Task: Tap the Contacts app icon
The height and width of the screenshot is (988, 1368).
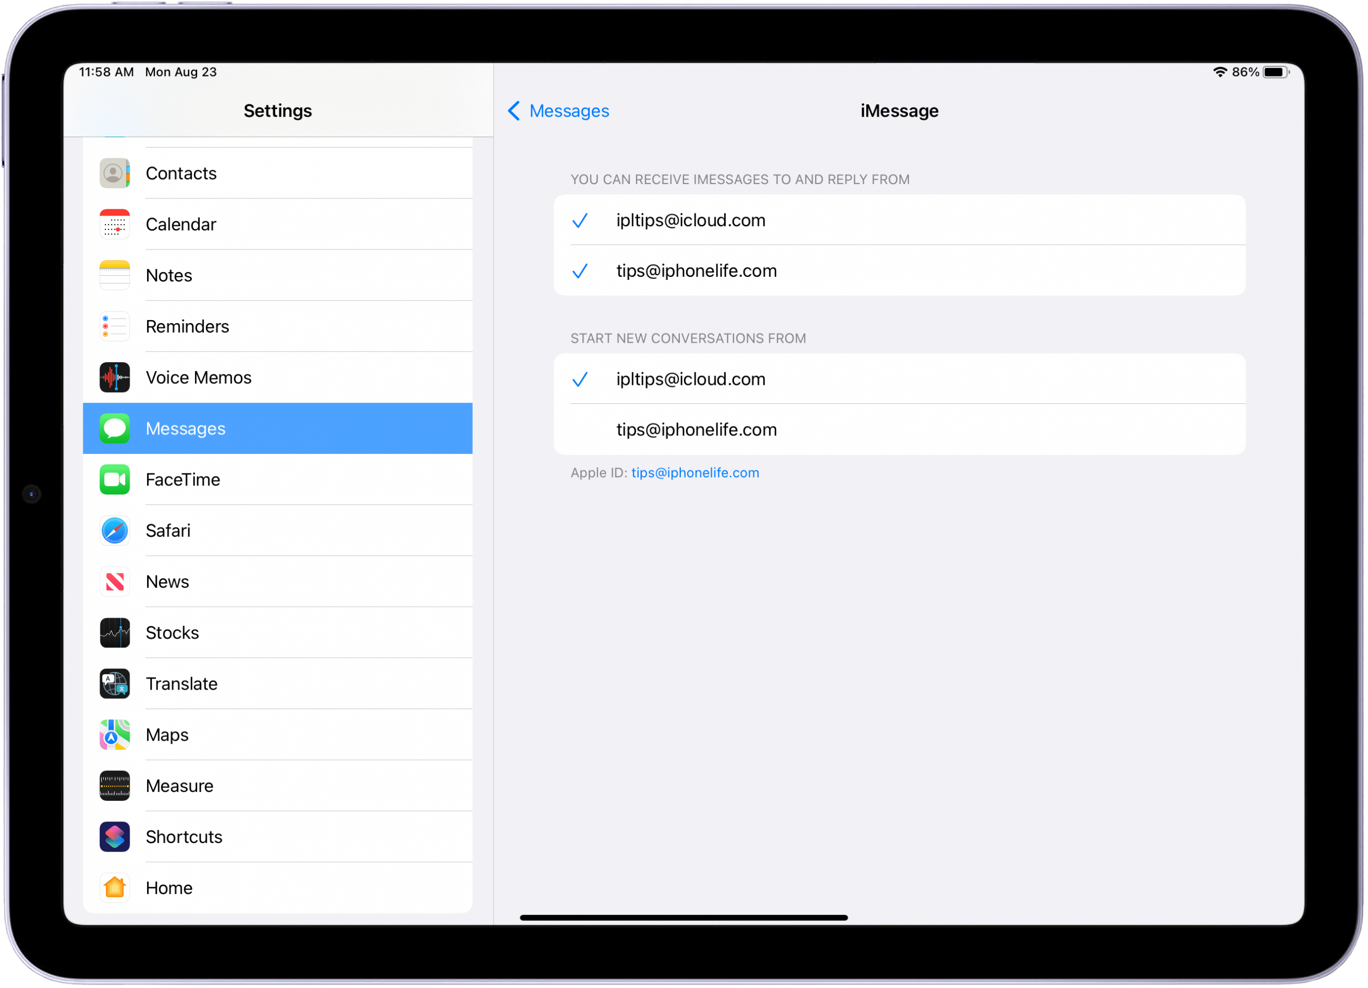Action: [x=114, y=174]
